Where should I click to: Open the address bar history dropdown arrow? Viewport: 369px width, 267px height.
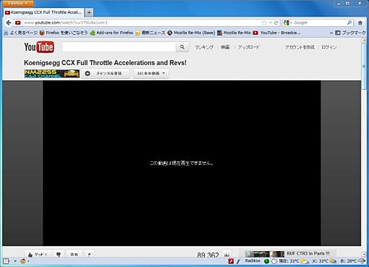[x=271, y=22]
